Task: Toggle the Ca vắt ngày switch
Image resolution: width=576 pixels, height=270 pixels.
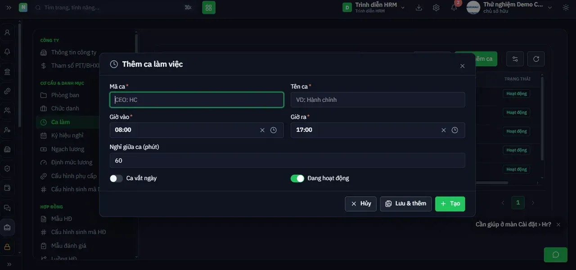Action: (116, 179)
